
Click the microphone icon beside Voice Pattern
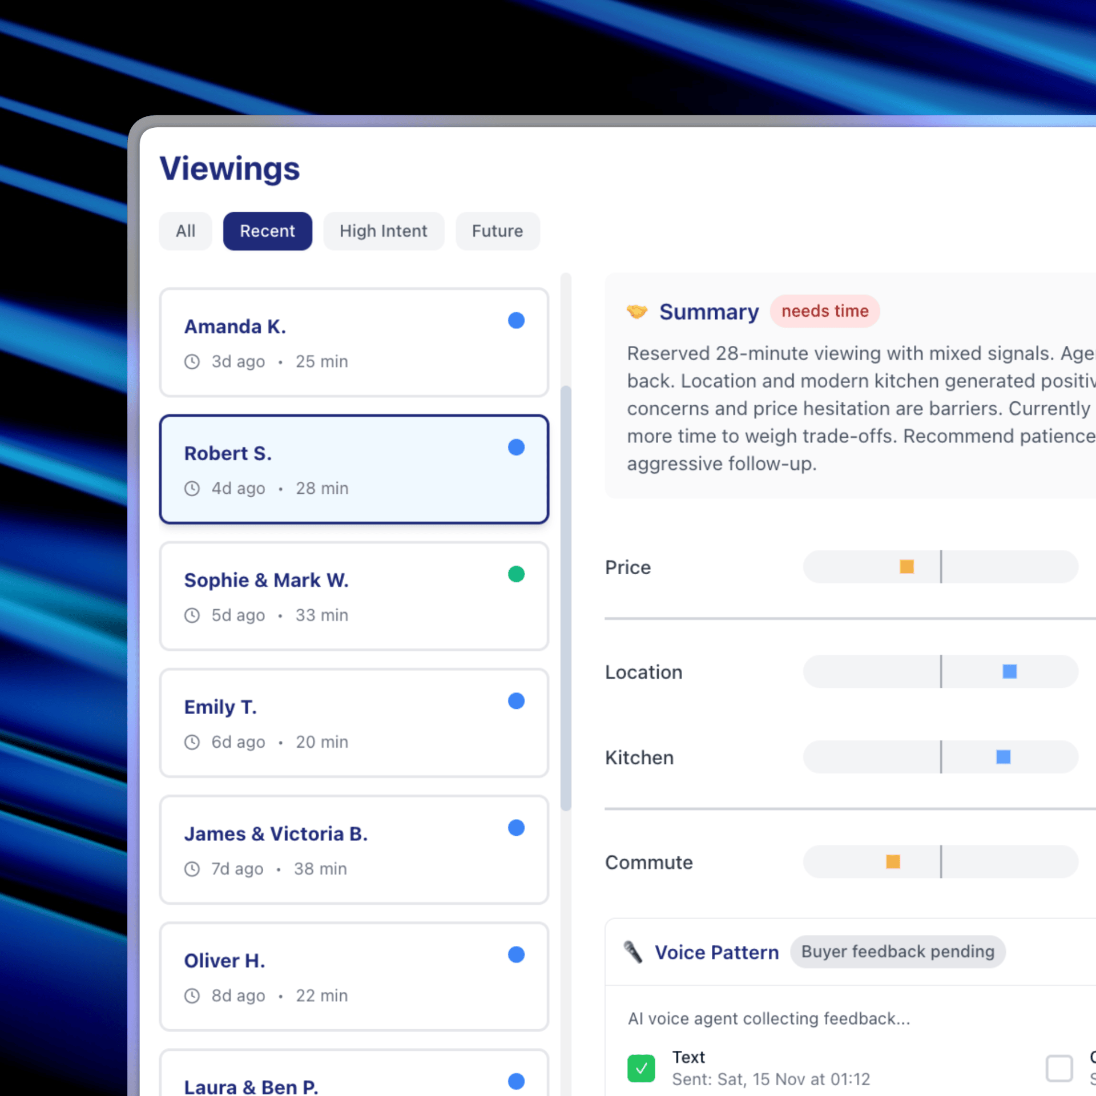[x=632, y=952]
